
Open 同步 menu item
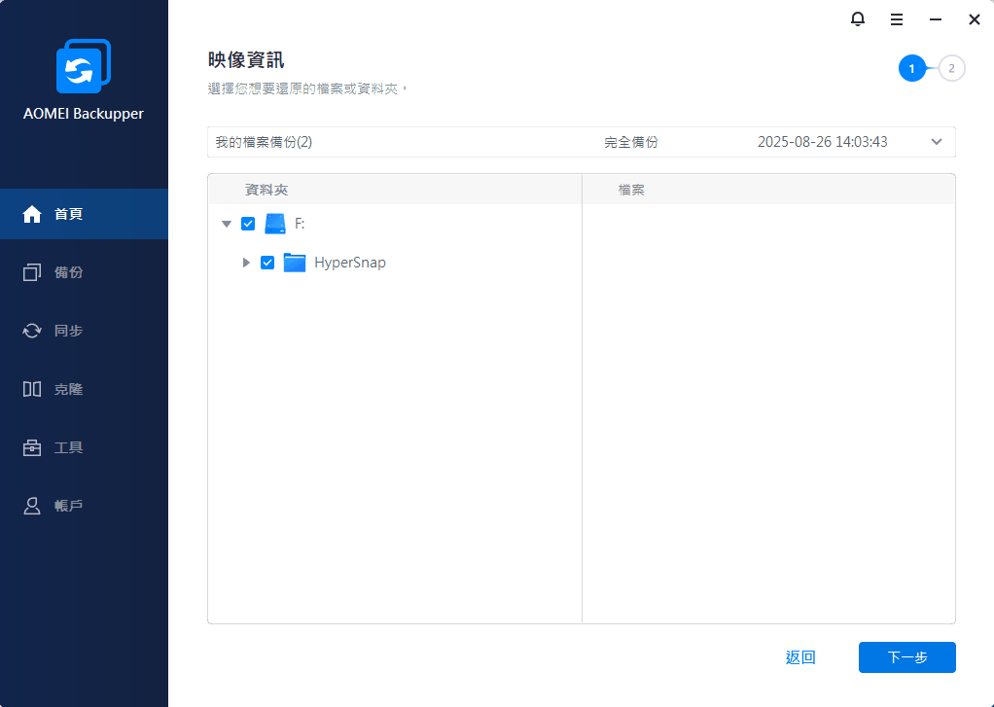click(84, 331)
